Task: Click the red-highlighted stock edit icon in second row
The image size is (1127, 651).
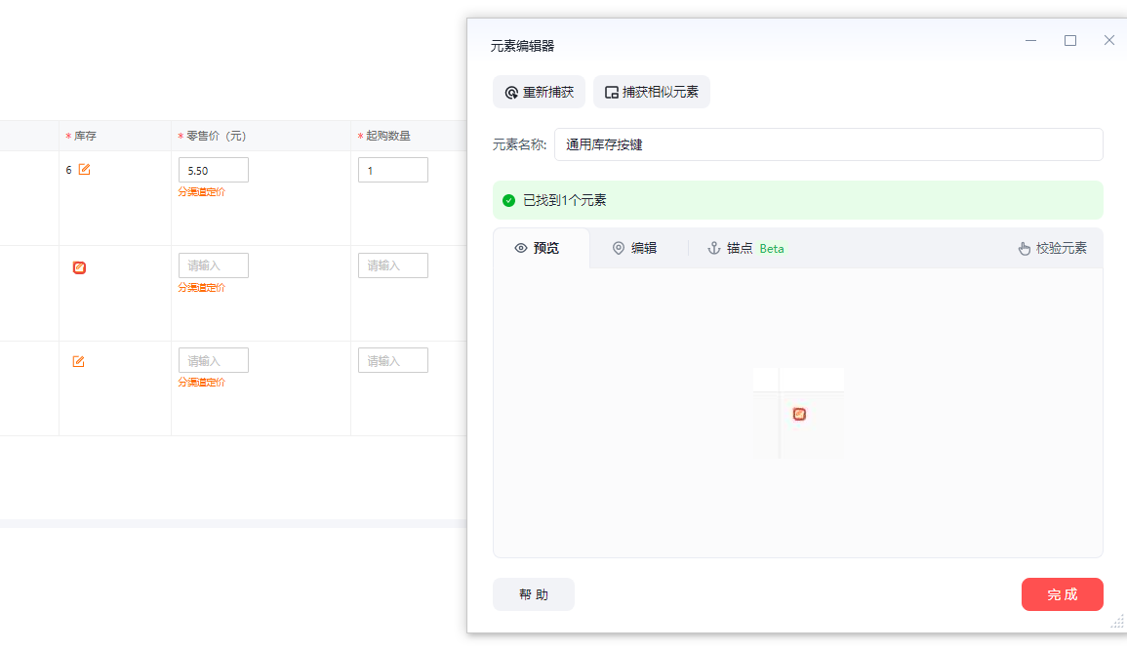Action: click(x=79, y=267)
